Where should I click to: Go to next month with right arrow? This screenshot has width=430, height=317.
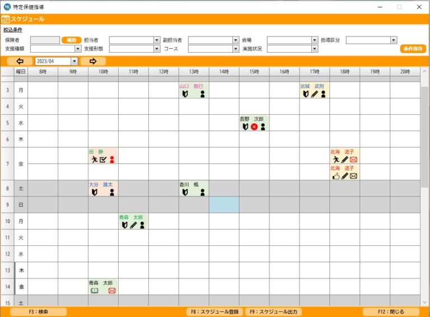click(93, 61)
